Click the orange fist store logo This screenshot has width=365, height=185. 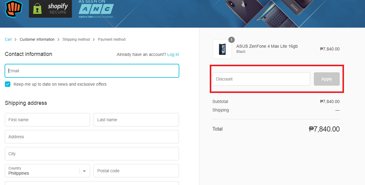(14, 9)
